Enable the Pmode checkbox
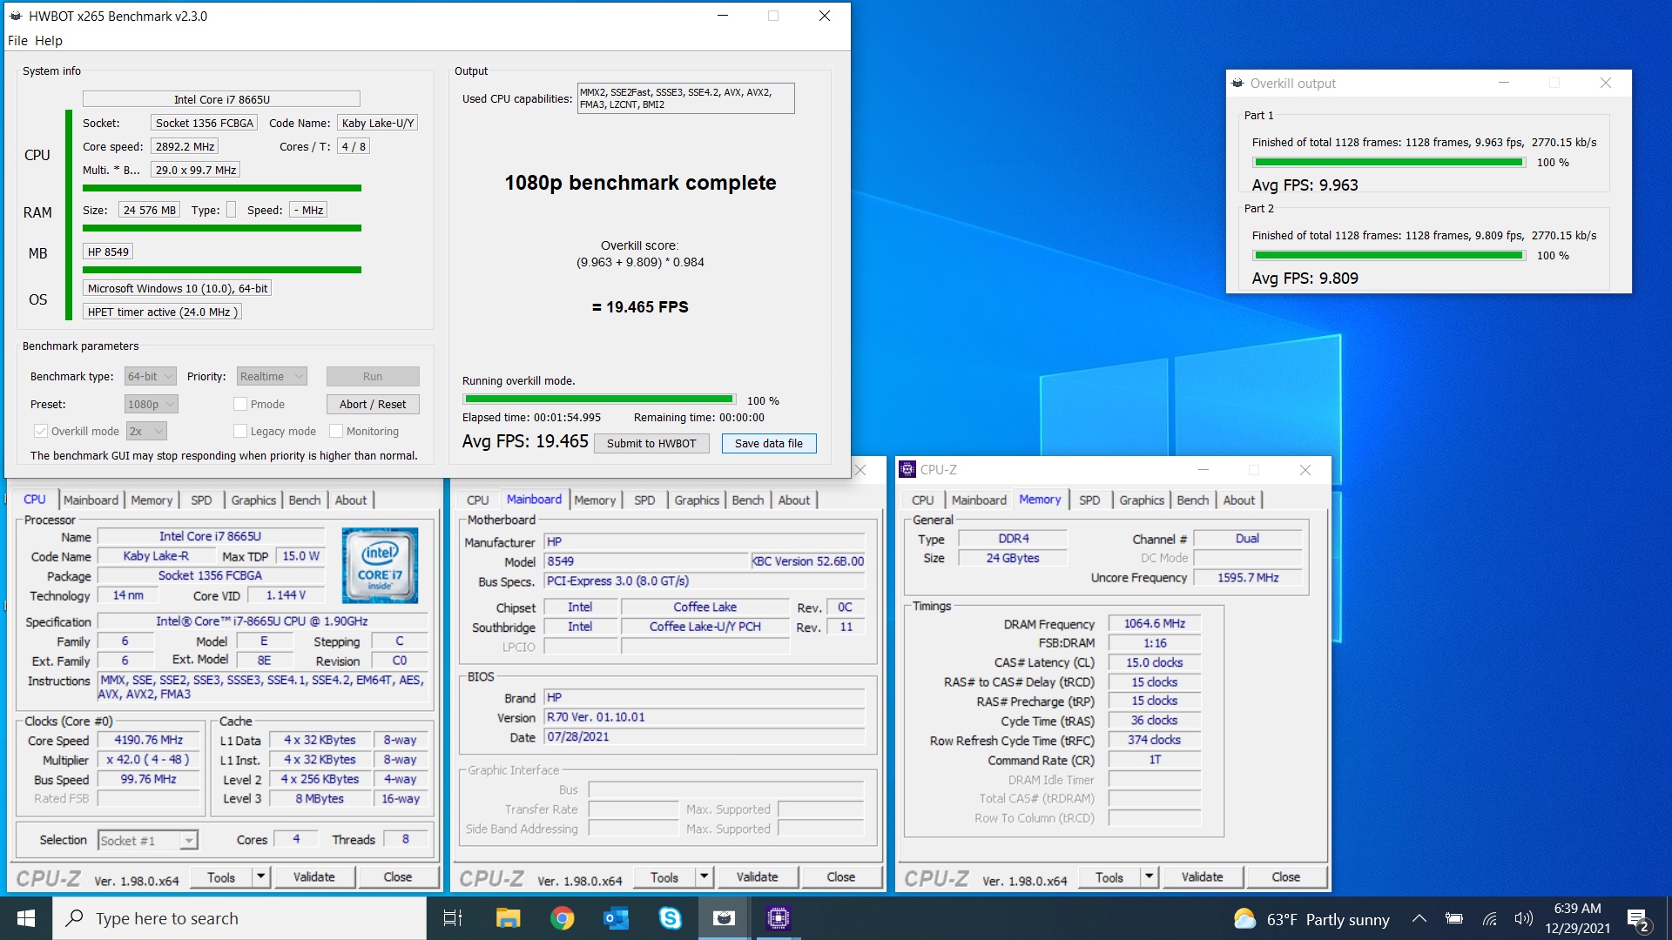Screen dimensions: 1672x940 pyautogui.click(x=240, y=405)
